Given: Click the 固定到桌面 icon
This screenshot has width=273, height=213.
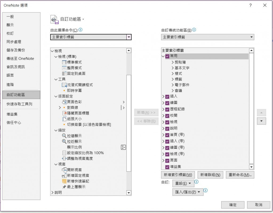Looking at the screenshot, I should [x=64, y=74].
